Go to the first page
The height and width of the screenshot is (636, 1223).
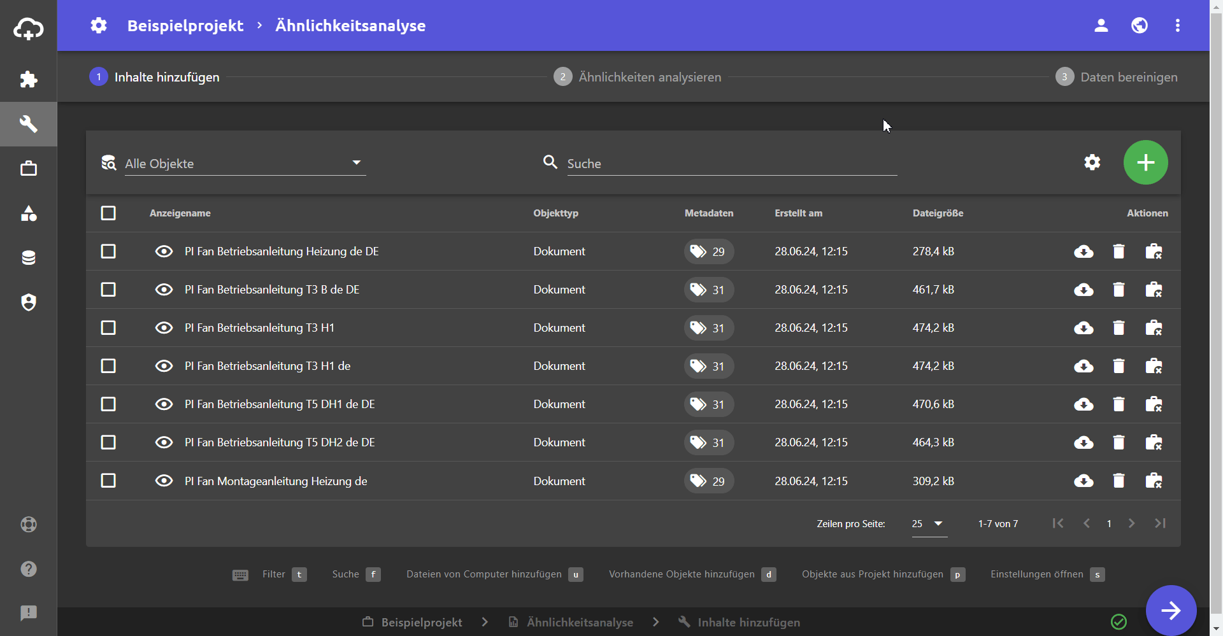click(x=1058, y=523)
